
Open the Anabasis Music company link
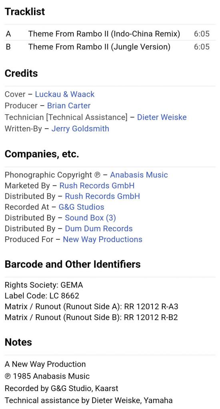click(x=139, y=175)
